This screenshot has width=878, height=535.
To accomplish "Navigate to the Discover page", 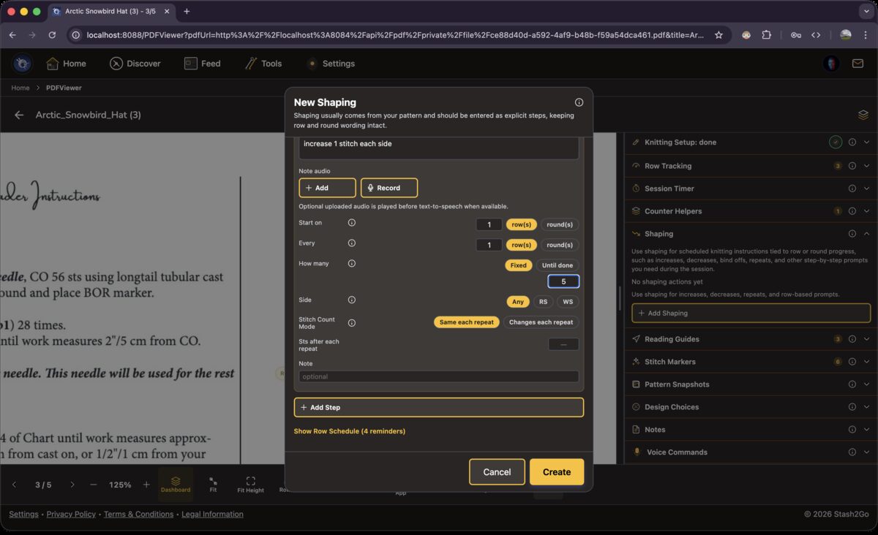I will [135, 64].
